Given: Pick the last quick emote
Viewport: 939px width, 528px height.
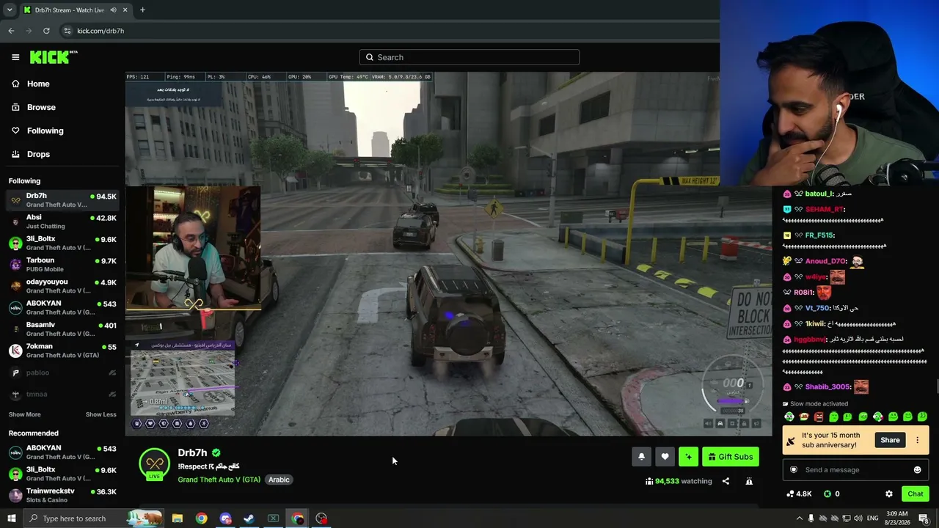Looking at the screenshot, I should click(922, 417).
